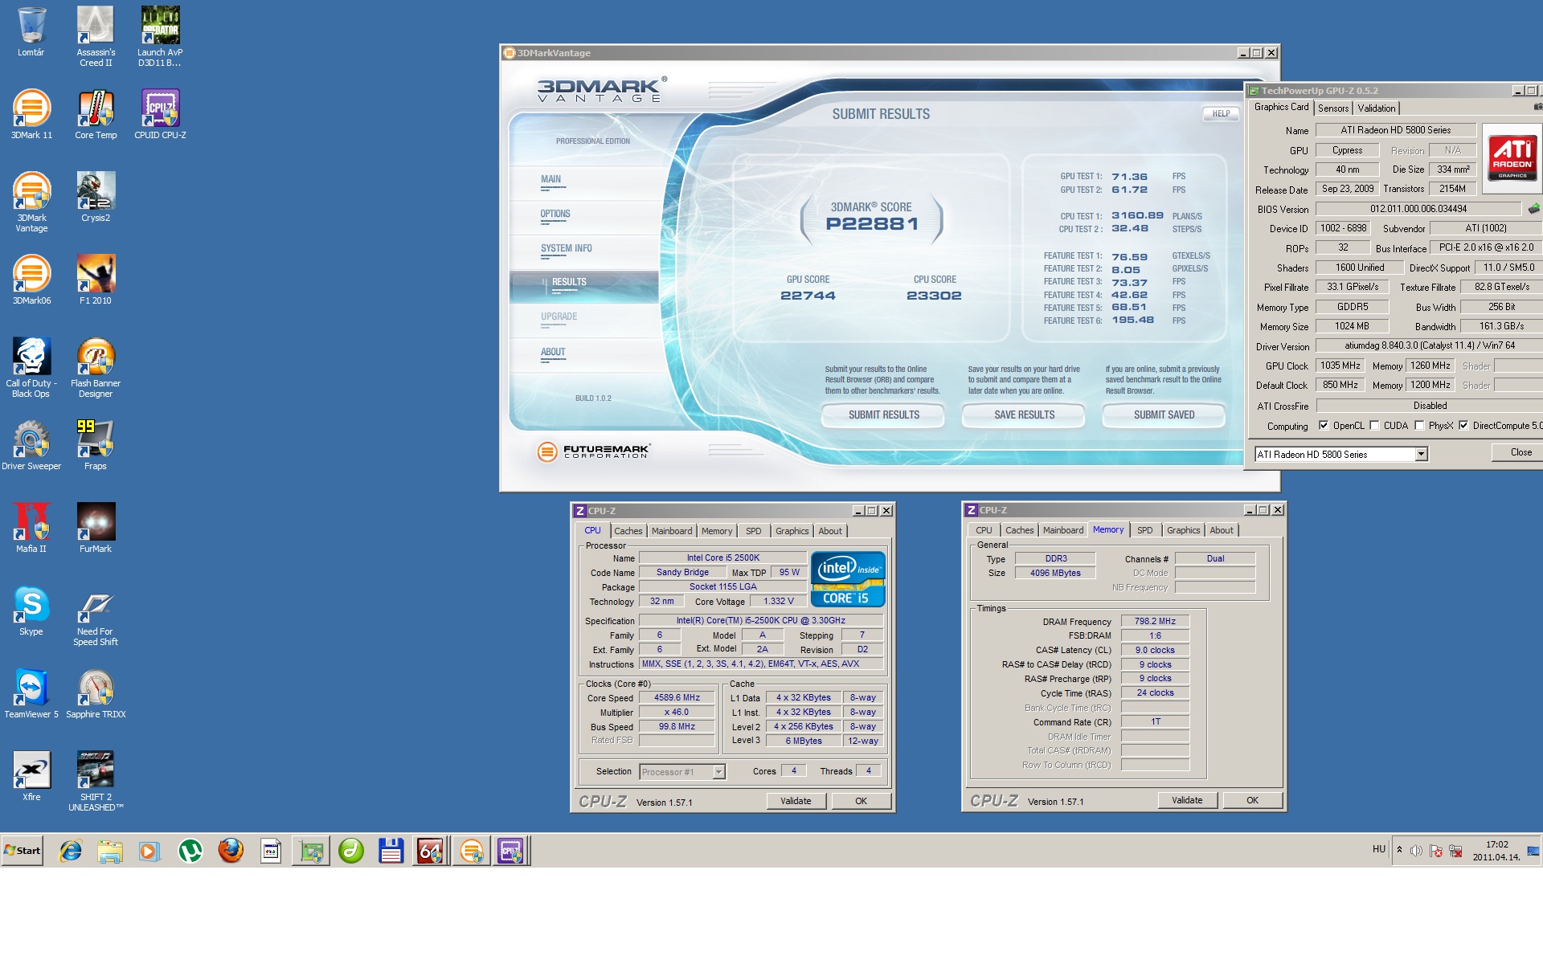Click the GPU-Z BIOS save icon

tap(1533, 209)
